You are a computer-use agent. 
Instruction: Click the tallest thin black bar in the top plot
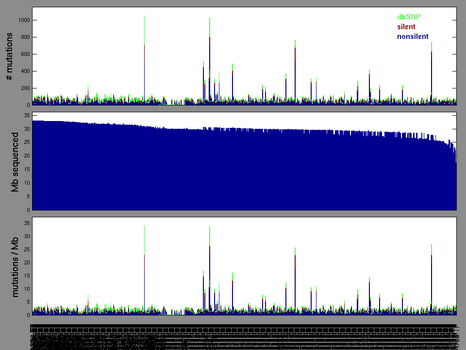pyautogui.click(x=144, y=58)
